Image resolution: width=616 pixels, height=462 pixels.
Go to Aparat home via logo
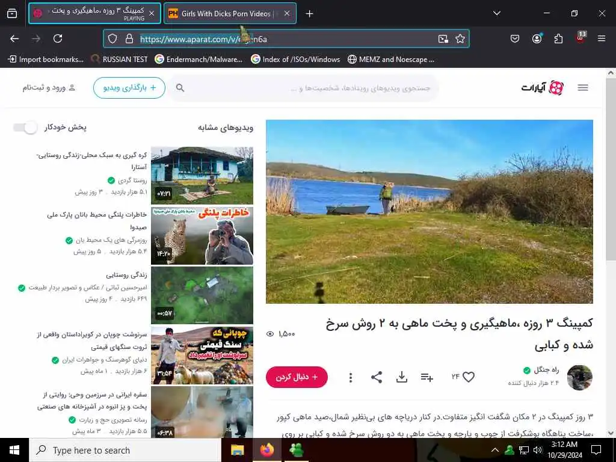[x=543, y=88]
